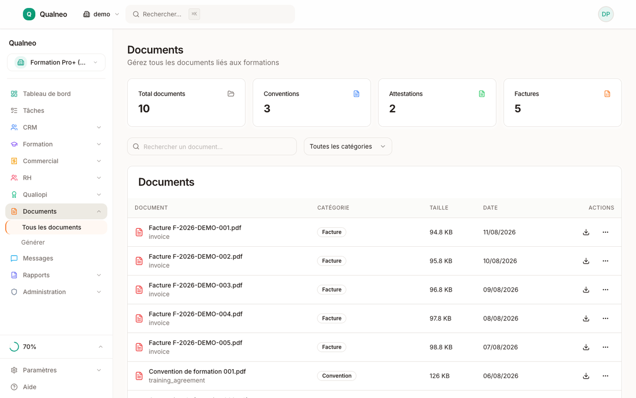Open Toutes les catégories filter dropdown
The width and height of the screenshot is (636, 398).
point(348,146)
